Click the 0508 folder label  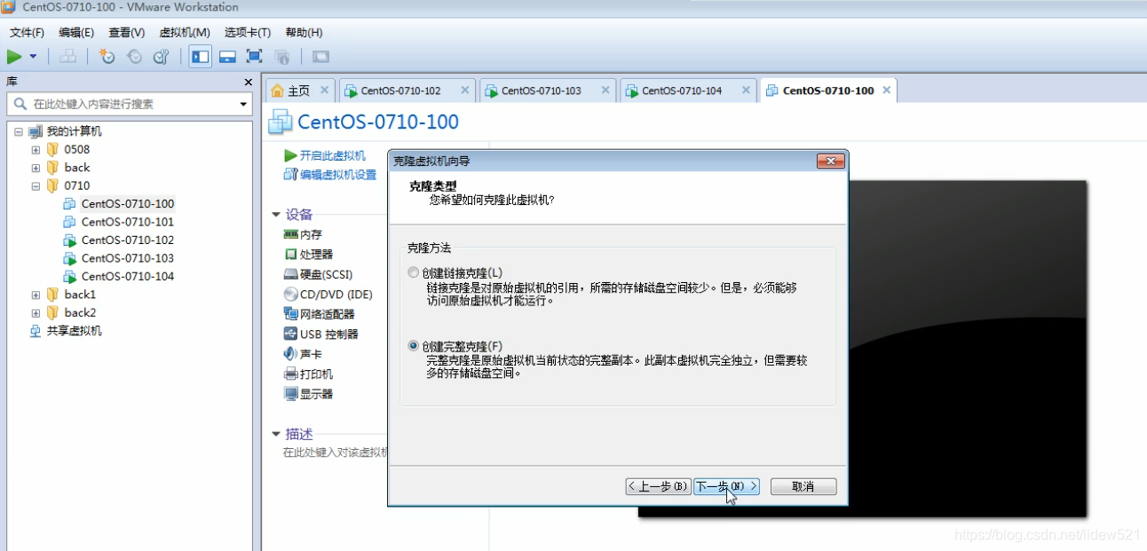(x=76, y=149)
